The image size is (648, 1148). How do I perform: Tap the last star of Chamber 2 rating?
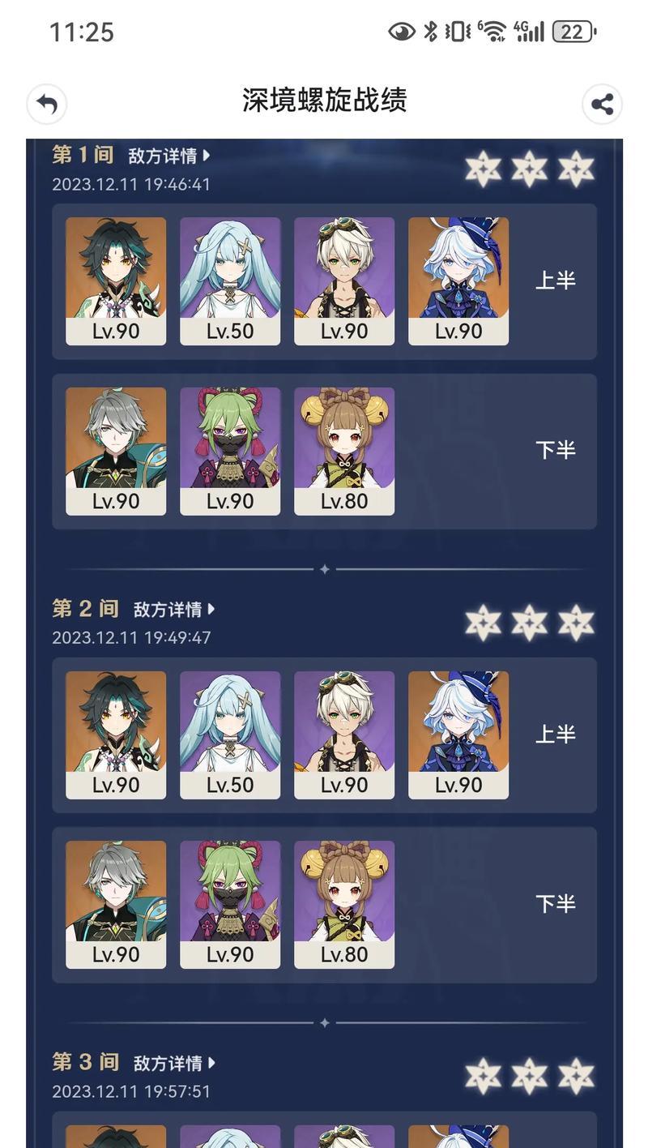pyautogui.click(x=576, y=623)
